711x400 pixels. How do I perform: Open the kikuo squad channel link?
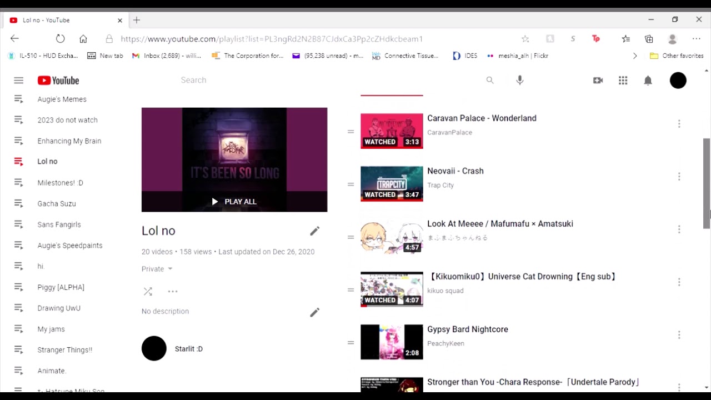click(445, 291)
